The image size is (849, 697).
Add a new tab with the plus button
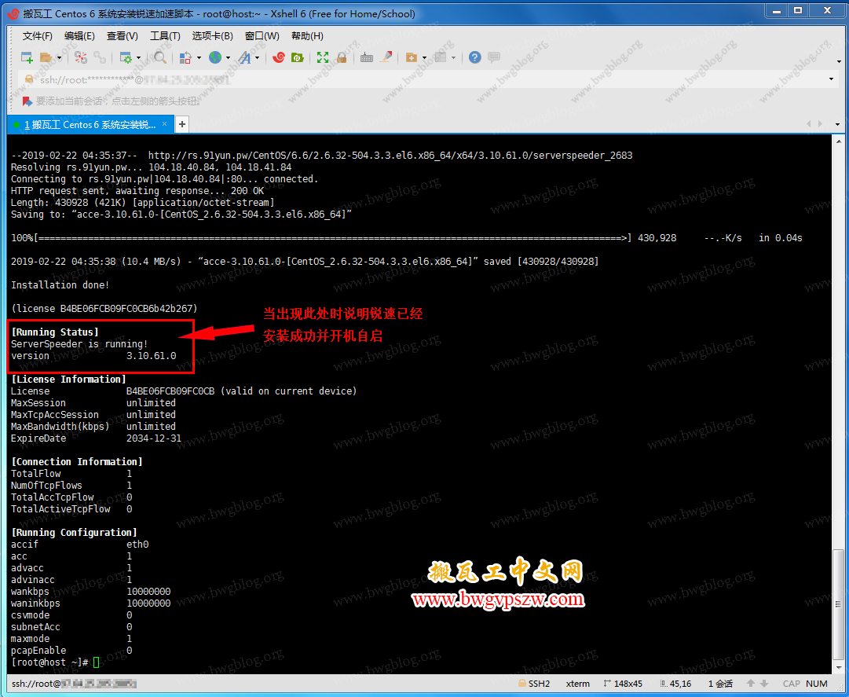click(x=182, y=125)
